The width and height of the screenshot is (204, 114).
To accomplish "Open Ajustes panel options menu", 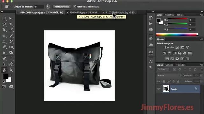I will pyautogui.click(x=201, y=39).
